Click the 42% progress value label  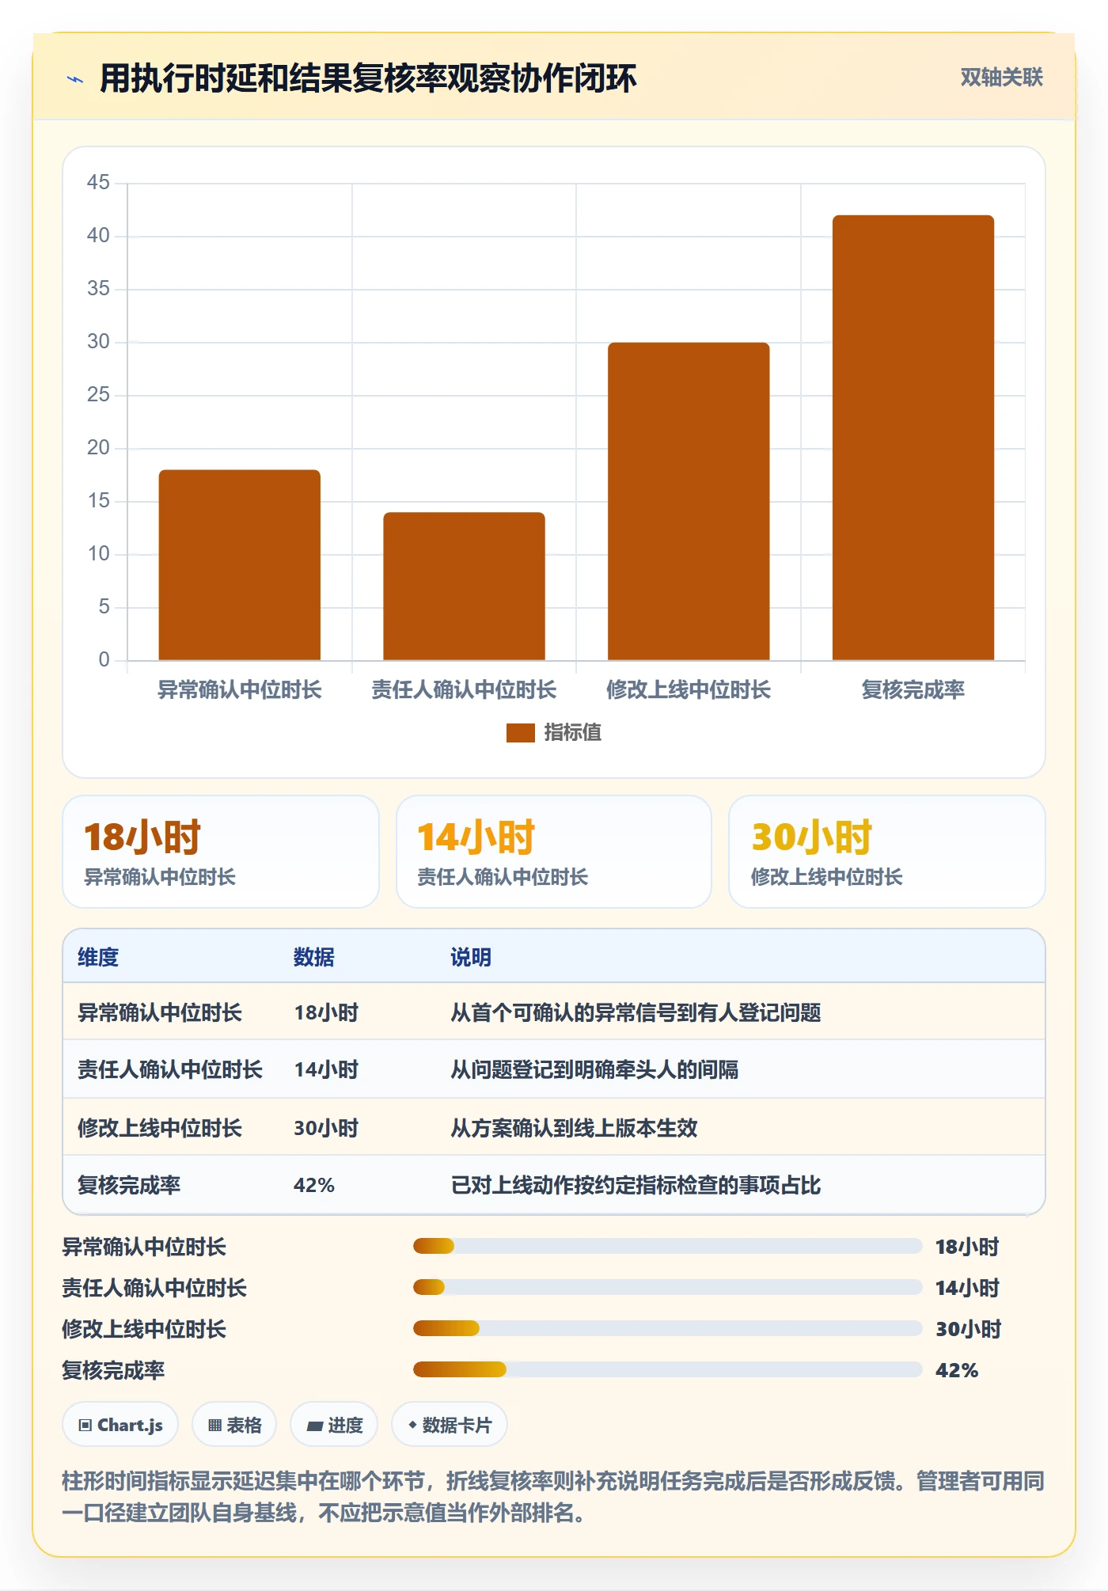pos(957,1371)
